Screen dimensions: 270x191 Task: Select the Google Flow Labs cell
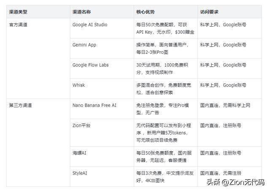coord(90,65)
